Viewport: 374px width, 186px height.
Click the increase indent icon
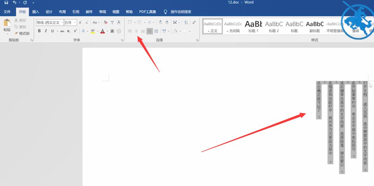(x=167, y=23)
